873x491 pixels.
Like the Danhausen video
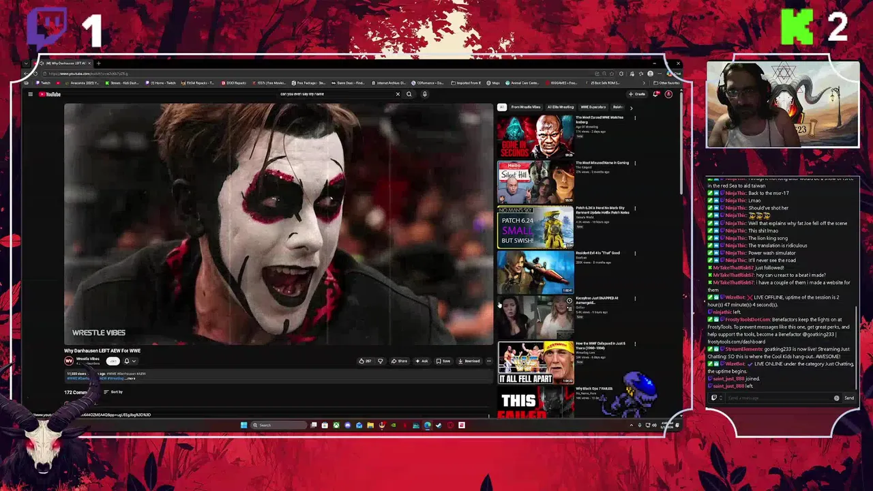pos(365,361)
